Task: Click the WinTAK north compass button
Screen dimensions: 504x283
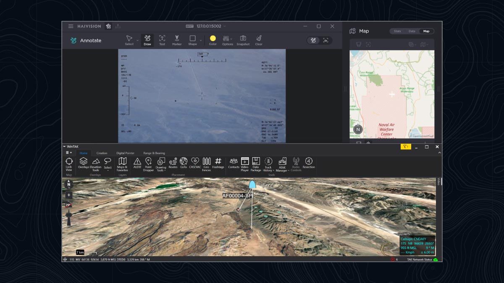Action: [x=69, y=184]
